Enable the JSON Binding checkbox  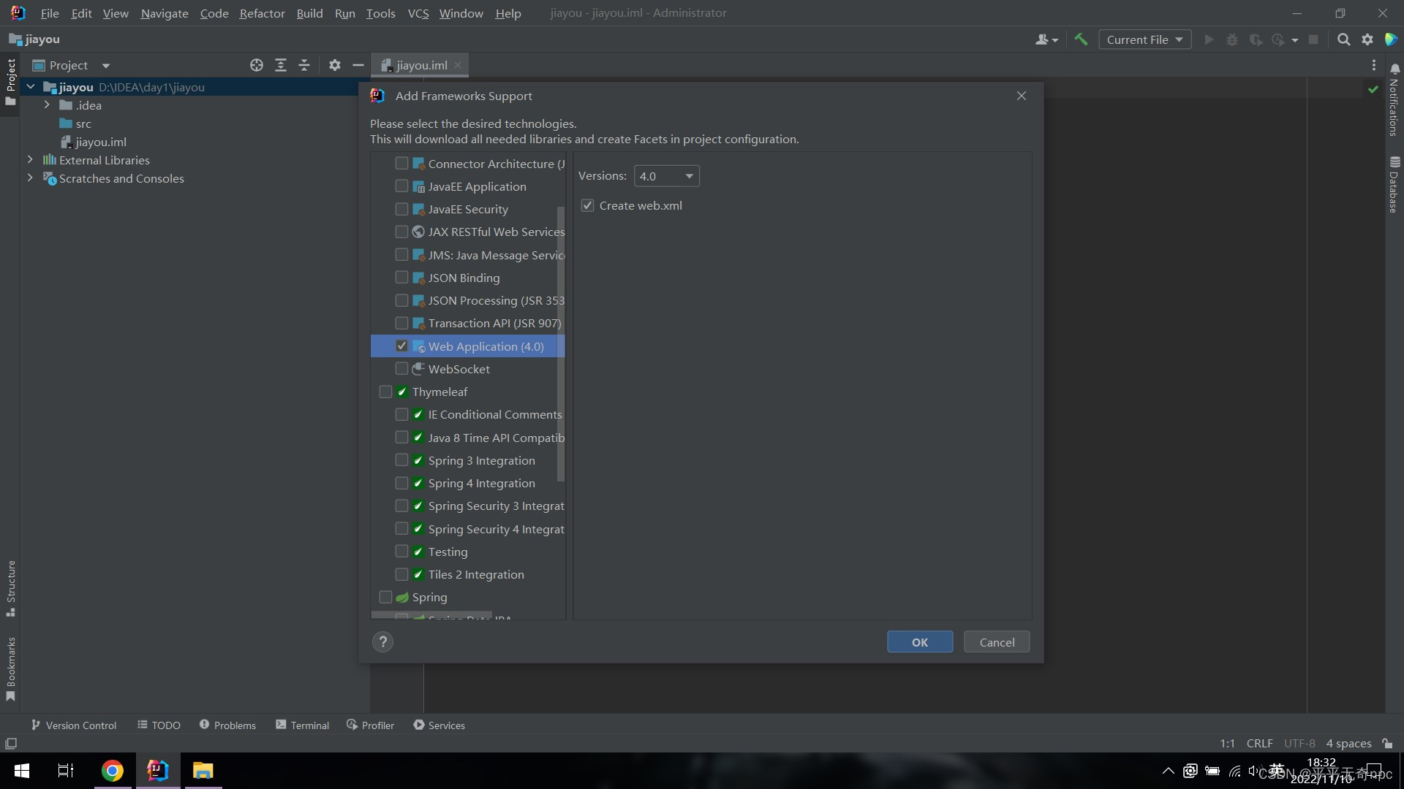coord(401,277)
